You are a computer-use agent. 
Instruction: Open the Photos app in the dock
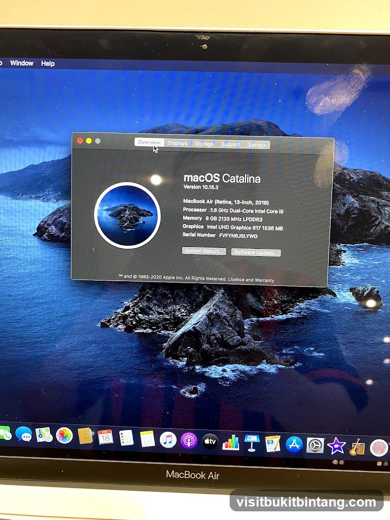coord(65,435)
